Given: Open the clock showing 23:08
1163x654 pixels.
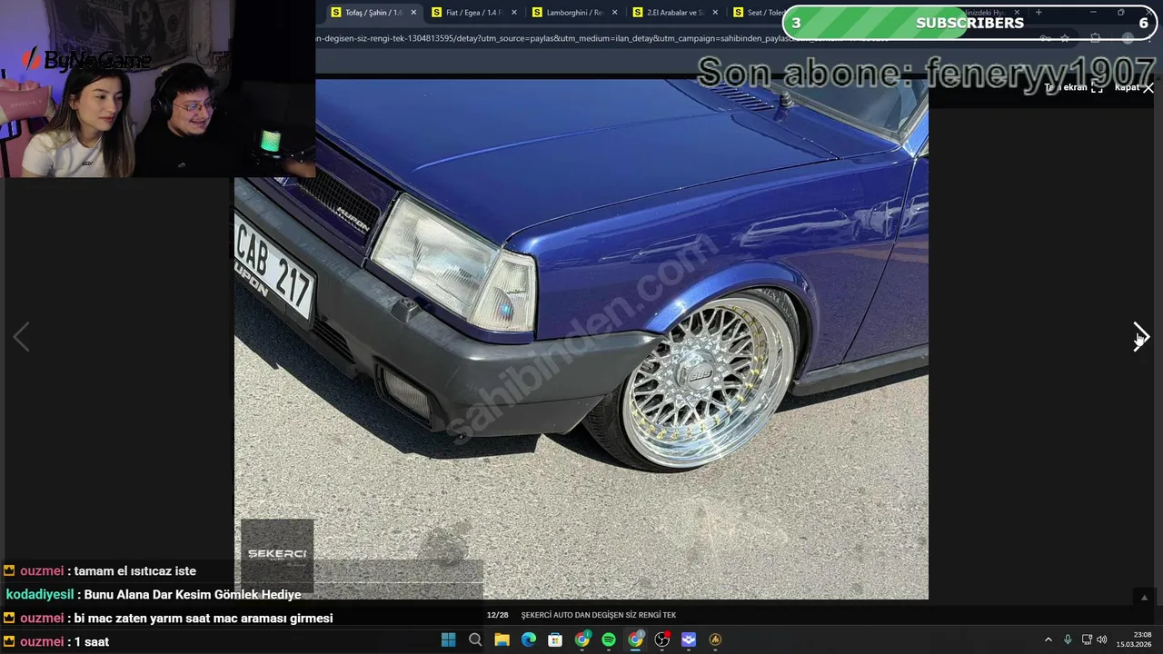Looking at the screenshot, I should coord(1134,639).
